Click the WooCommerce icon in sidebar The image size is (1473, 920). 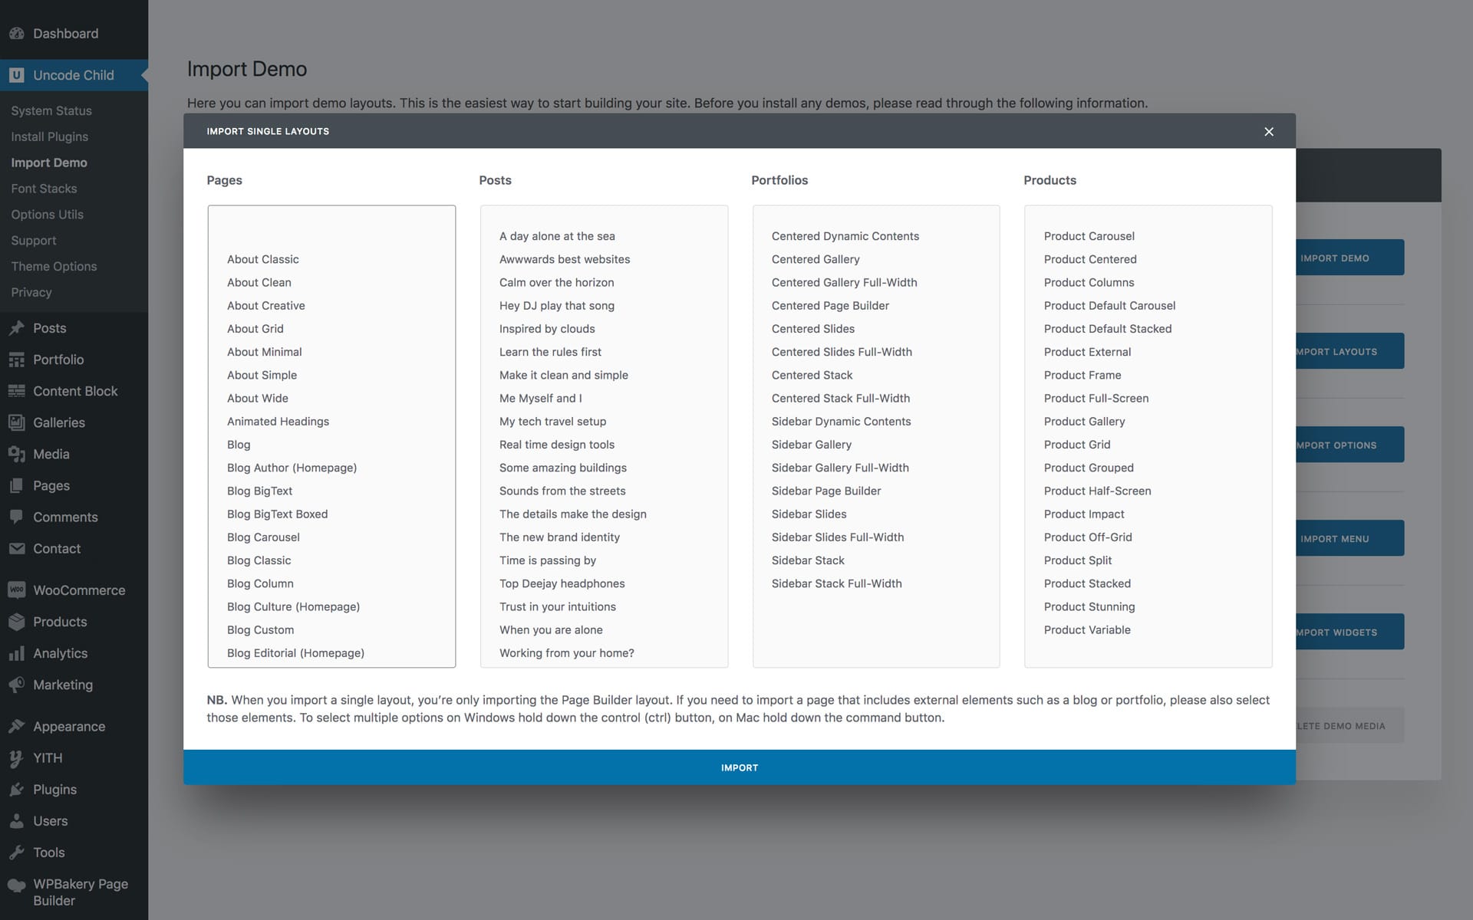[x=16, y=590]
